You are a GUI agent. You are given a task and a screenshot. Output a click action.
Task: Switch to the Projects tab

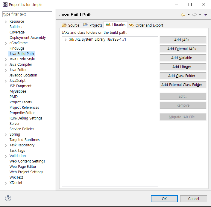[x=93, y=25]
